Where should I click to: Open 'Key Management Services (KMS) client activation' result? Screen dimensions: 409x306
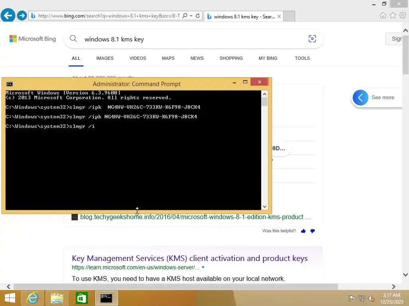pos(190,258)
